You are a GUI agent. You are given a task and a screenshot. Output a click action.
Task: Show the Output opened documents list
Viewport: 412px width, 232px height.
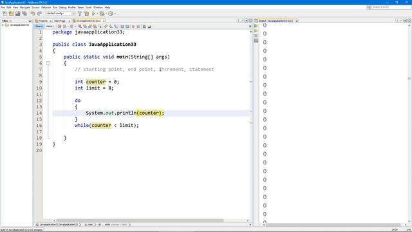tap(405, 21)
